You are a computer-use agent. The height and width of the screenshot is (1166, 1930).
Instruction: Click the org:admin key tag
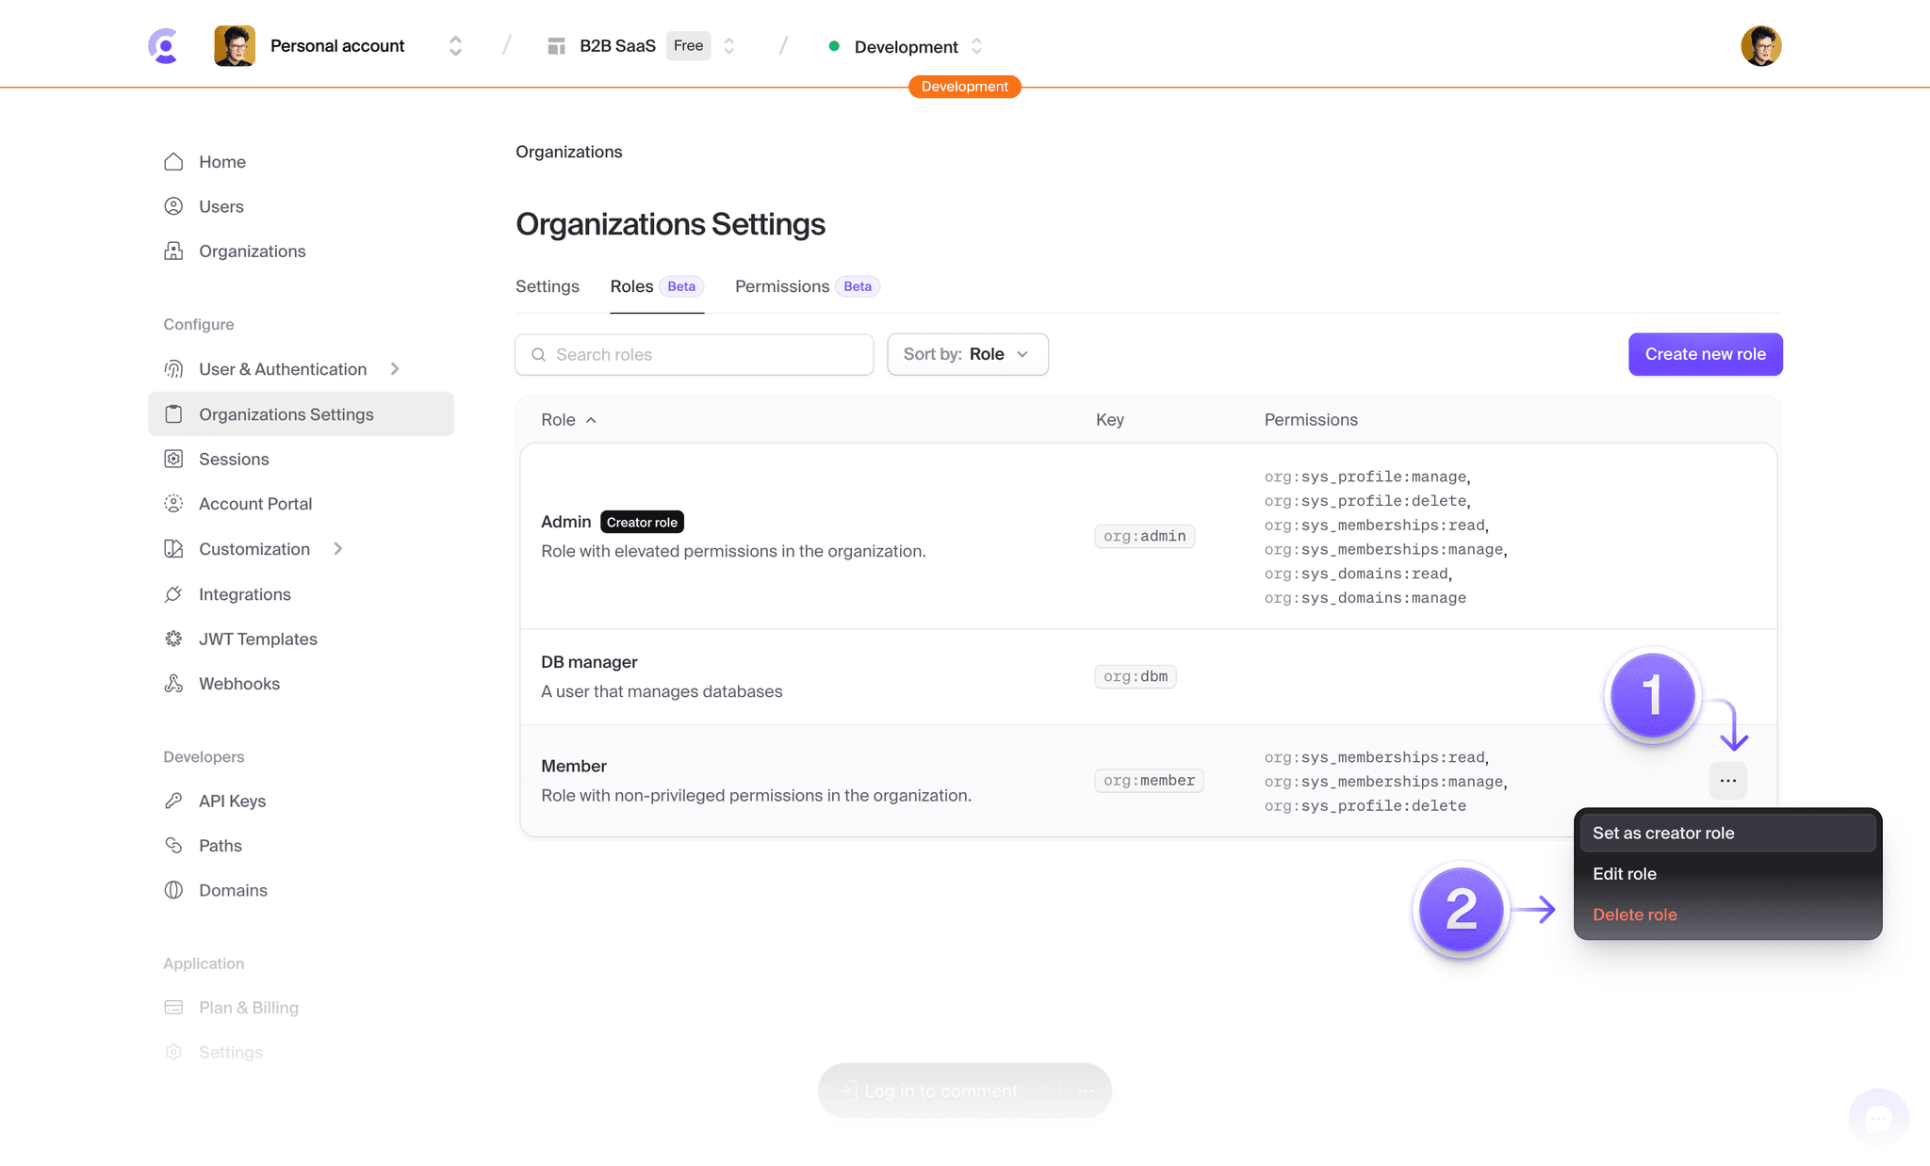[1145, 536]
